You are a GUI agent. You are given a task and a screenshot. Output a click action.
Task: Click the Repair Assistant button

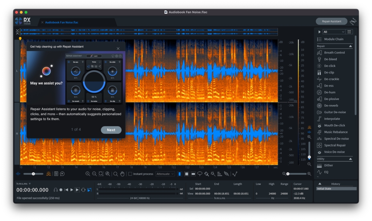pos(331,21)
